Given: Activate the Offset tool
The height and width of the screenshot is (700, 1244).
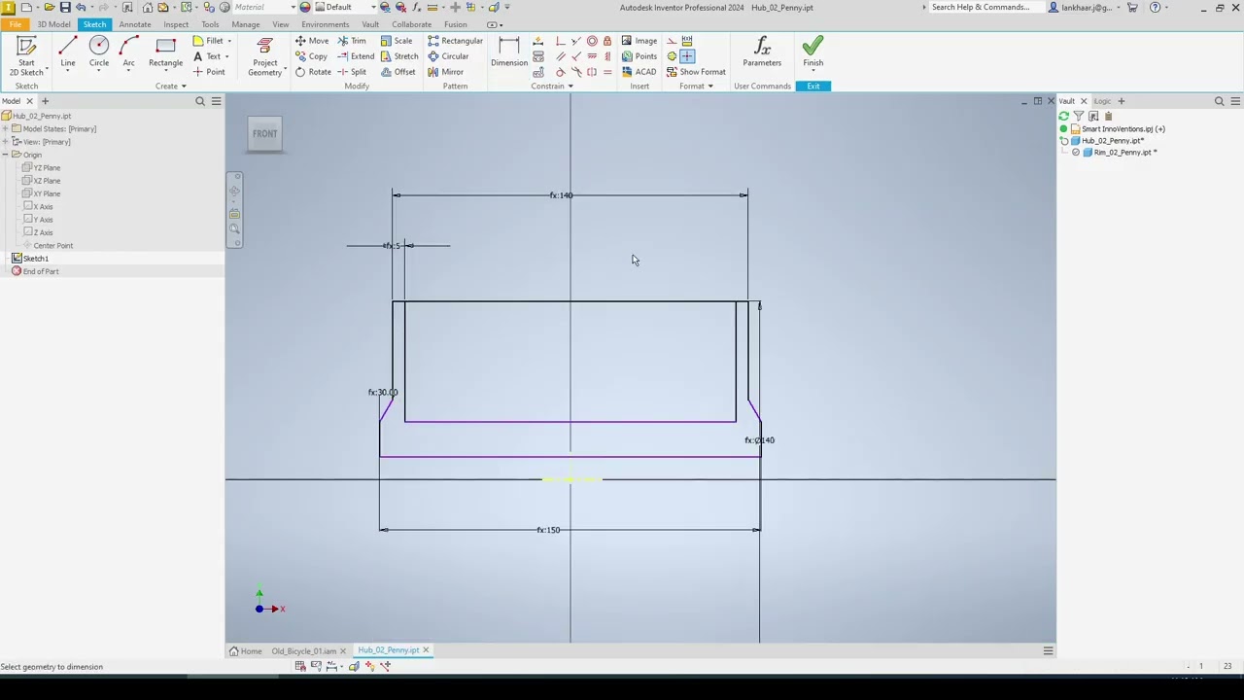Looking at the screenshot, I should (x=398, y=72).
